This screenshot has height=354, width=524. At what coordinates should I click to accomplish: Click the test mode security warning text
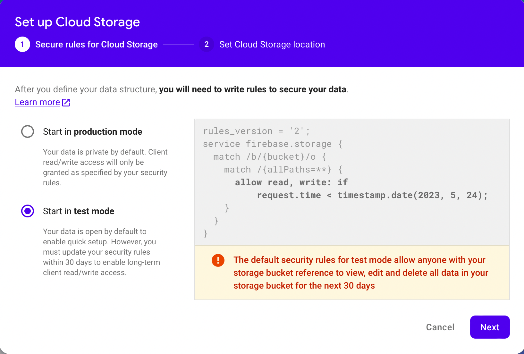click(x=360, y=273)
